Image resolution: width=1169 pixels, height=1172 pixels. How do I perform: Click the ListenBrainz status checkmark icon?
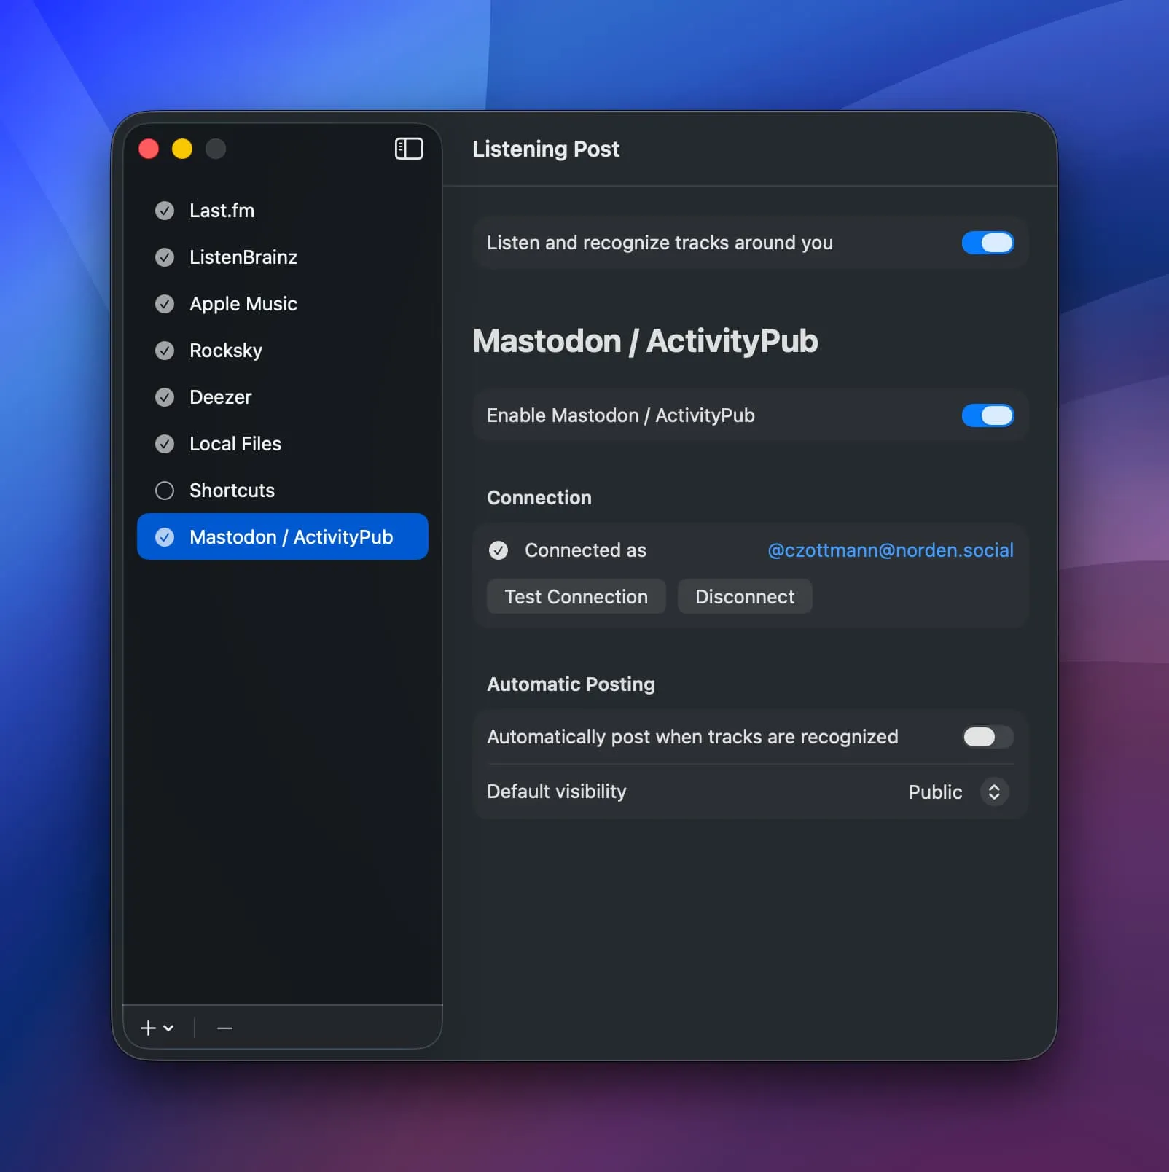[x=165, y=257]
